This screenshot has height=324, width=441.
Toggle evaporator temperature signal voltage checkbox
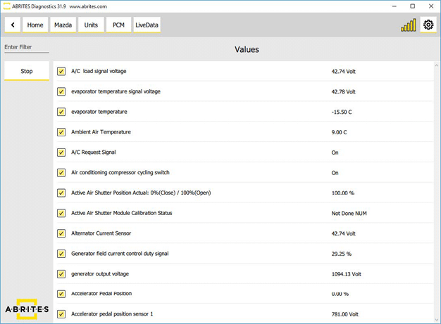[x=61, y=91]
